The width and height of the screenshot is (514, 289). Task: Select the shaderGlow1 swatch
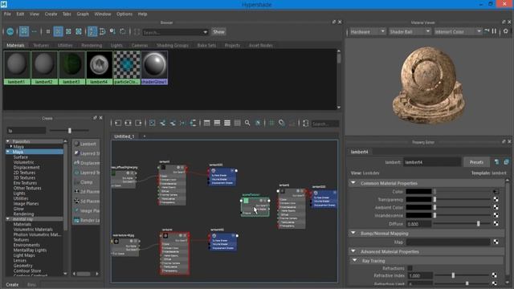coord(154,67)
